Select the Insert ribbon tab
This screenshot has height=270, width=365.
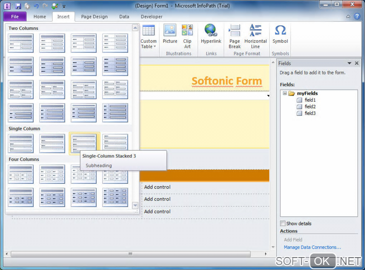click(63, 16)
